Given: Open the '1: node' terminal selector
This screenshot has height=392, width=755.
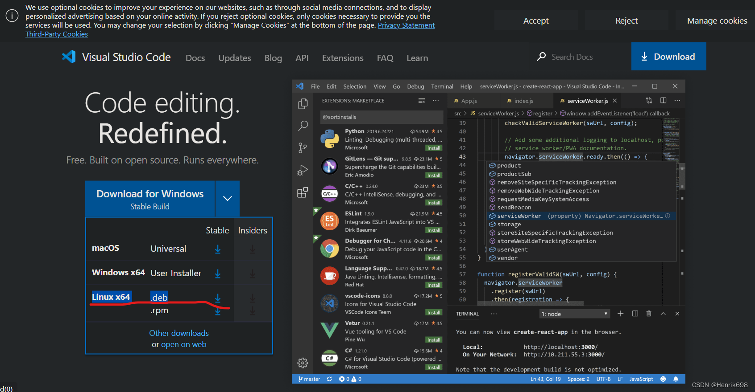Looking at the screenshot, I should pos(575,314).
